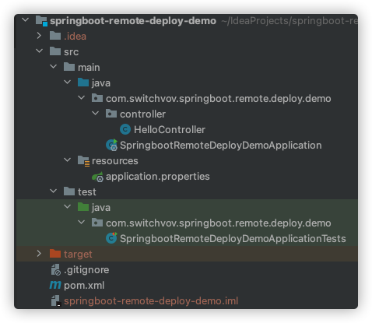Collapse the resources folder chevron
This screenshot has height=323, width=372.
point(68,160)
